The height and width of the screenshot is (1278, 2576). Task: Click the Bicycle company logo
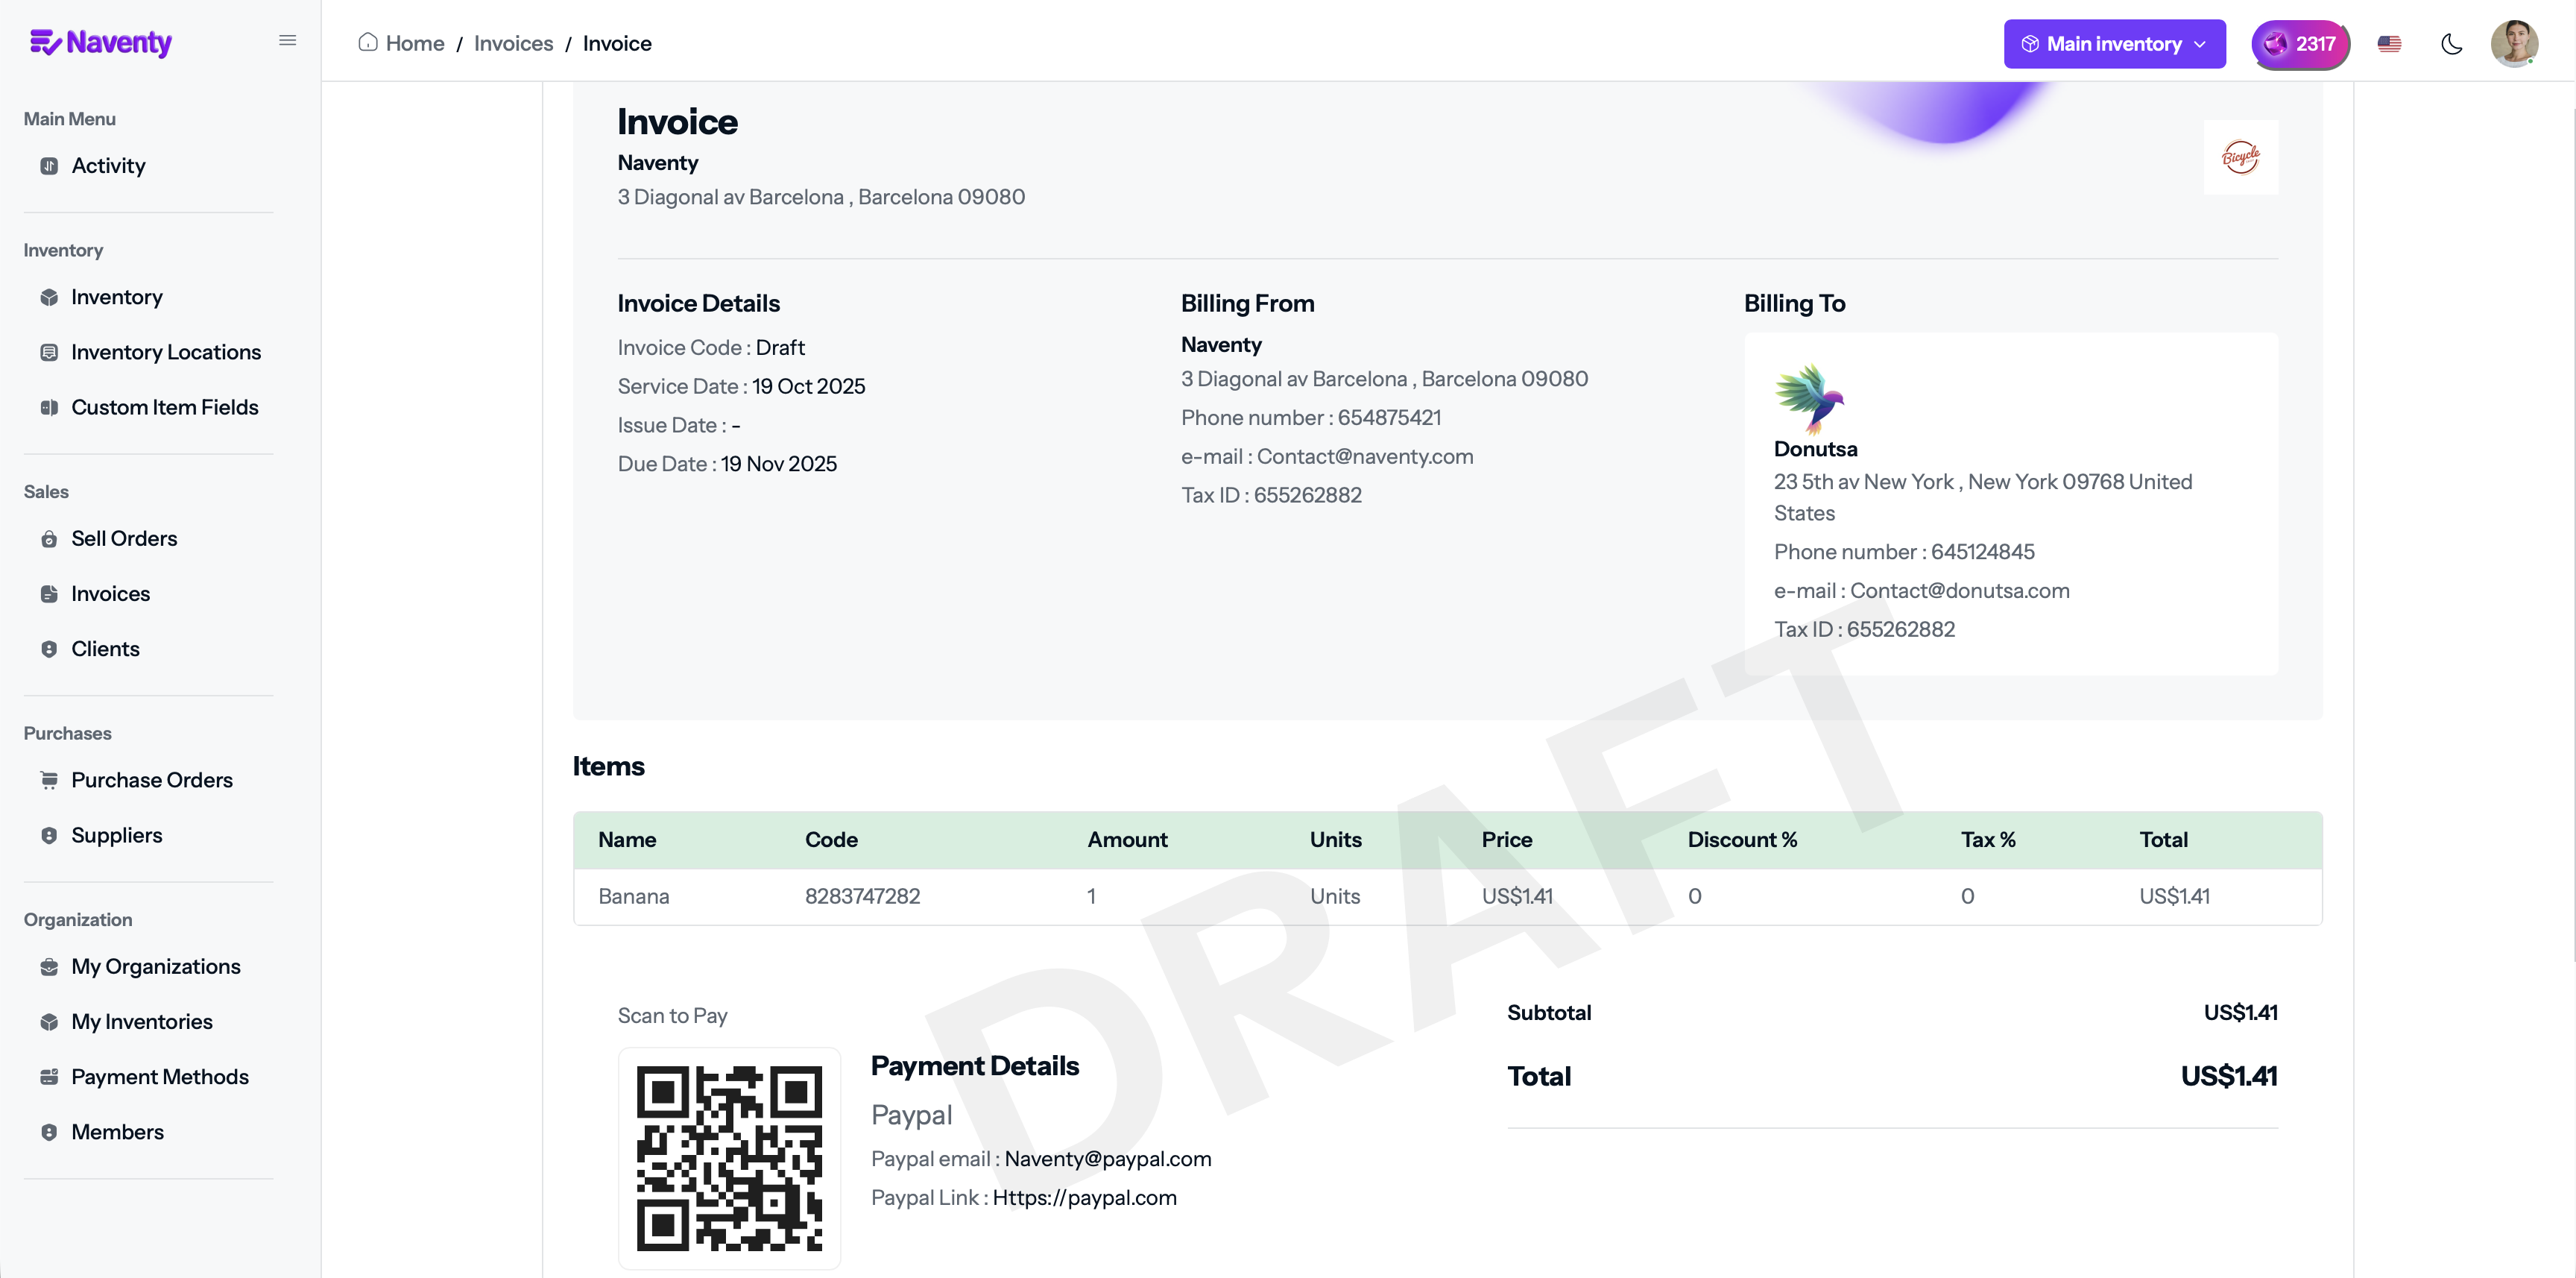[x=2240, y=157]
